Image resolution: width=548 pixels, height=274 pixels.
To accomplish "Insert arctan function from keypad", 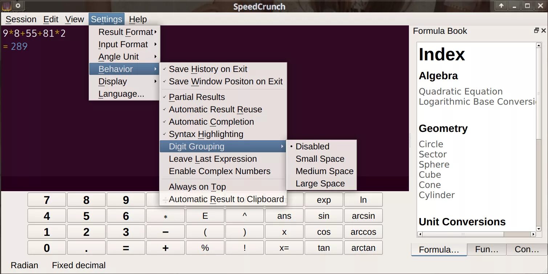I will click(x=364, y=248).
